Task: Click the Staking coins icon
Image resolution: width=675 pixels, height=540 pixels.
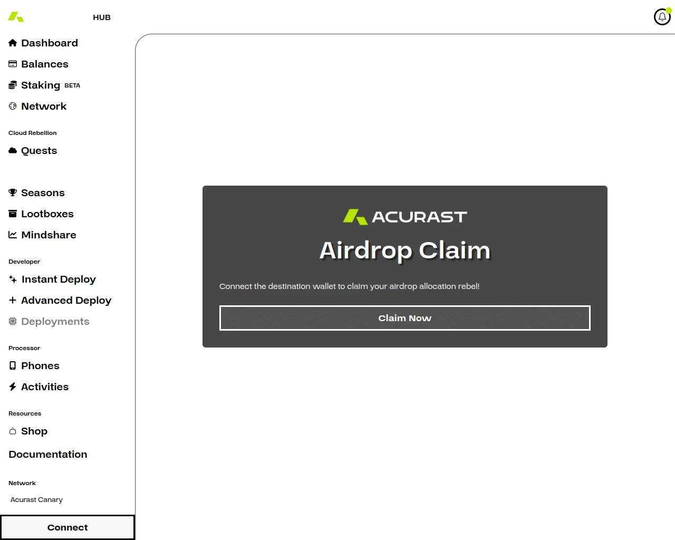Action: 13,85
